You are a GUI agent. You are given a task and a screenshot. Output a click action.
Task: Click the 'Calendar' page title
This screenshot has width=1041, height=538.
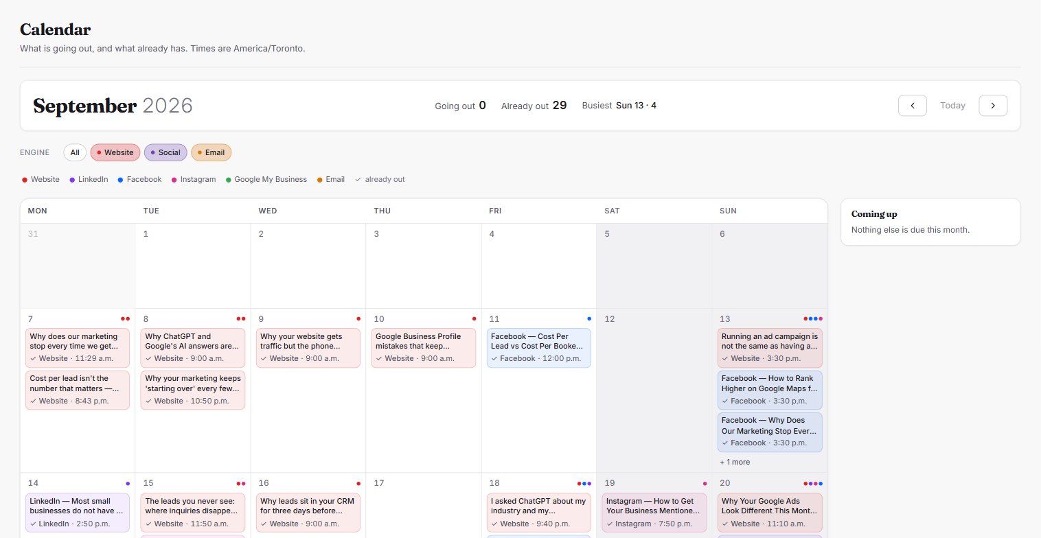(56, 30)
